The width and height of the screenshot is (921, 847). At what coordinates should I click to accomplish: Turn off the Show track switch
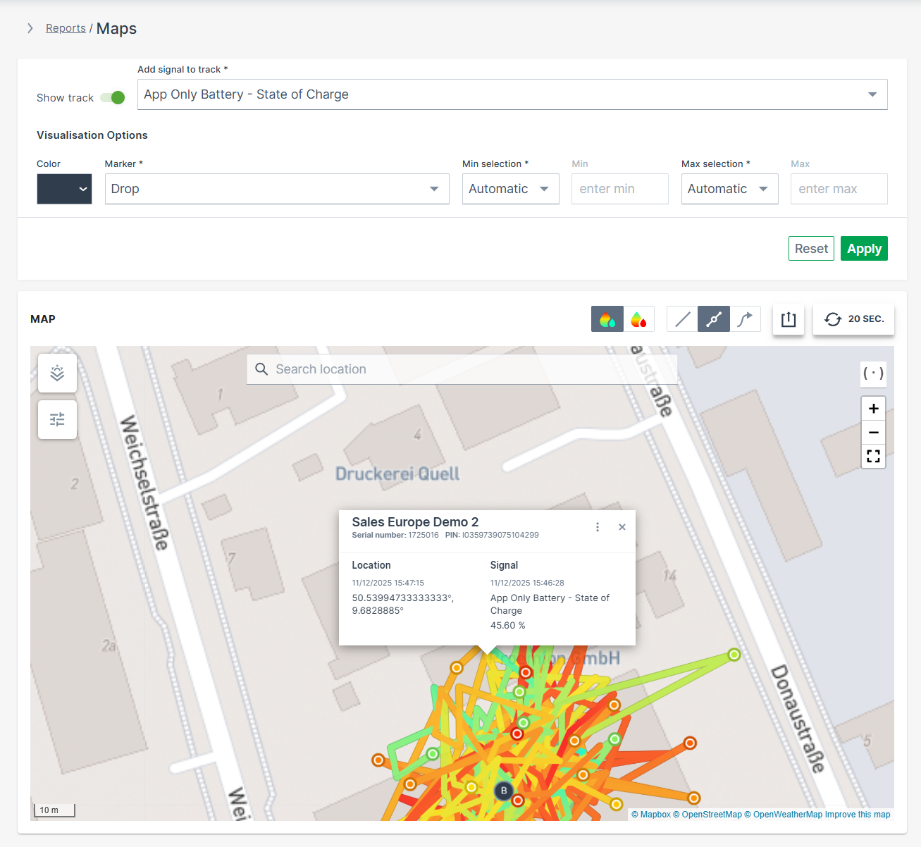tap(113, 97)
